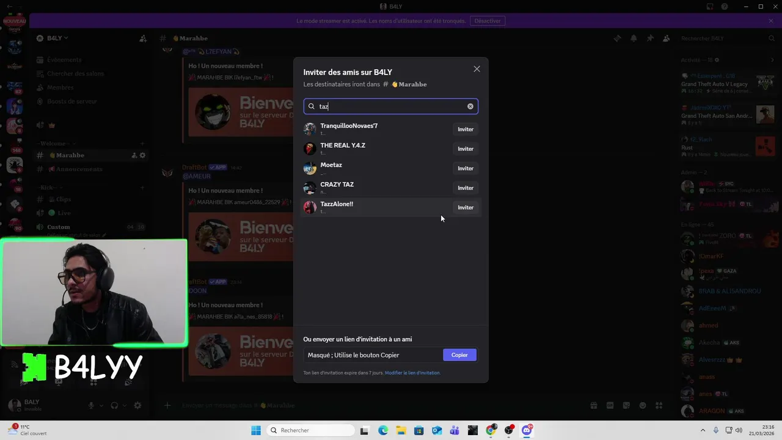Click the invite people icon beside B4LY
Screen dimensions: 782x440
(x=143, y=38)
